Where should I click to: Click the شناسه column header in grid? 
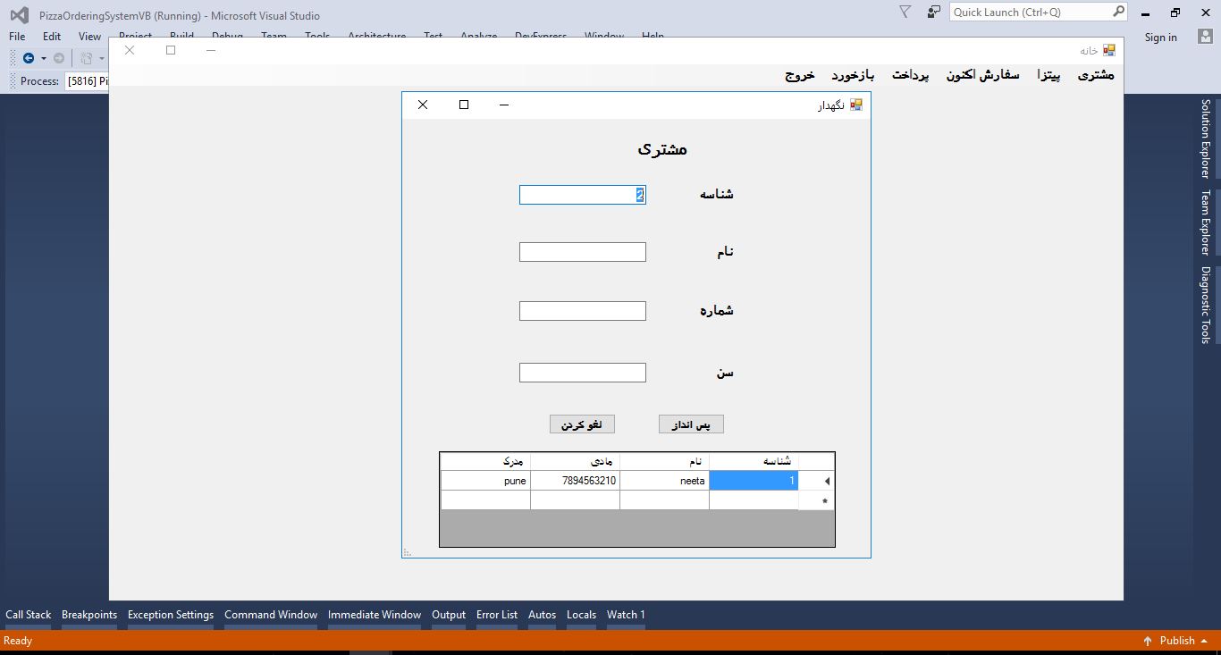point(754,462)
